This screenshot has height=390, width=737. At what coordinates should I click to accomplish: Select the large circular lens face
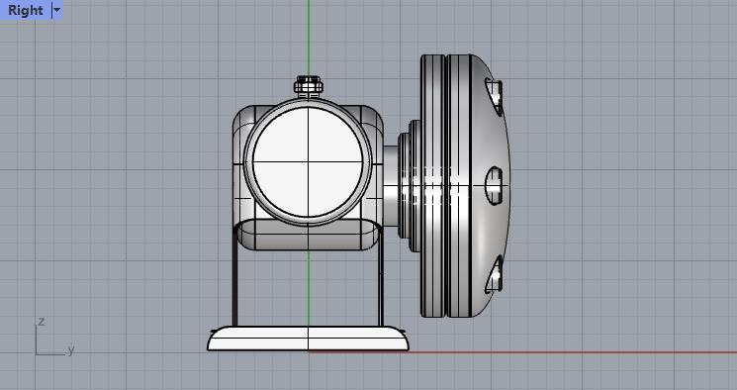pos(308,161)
